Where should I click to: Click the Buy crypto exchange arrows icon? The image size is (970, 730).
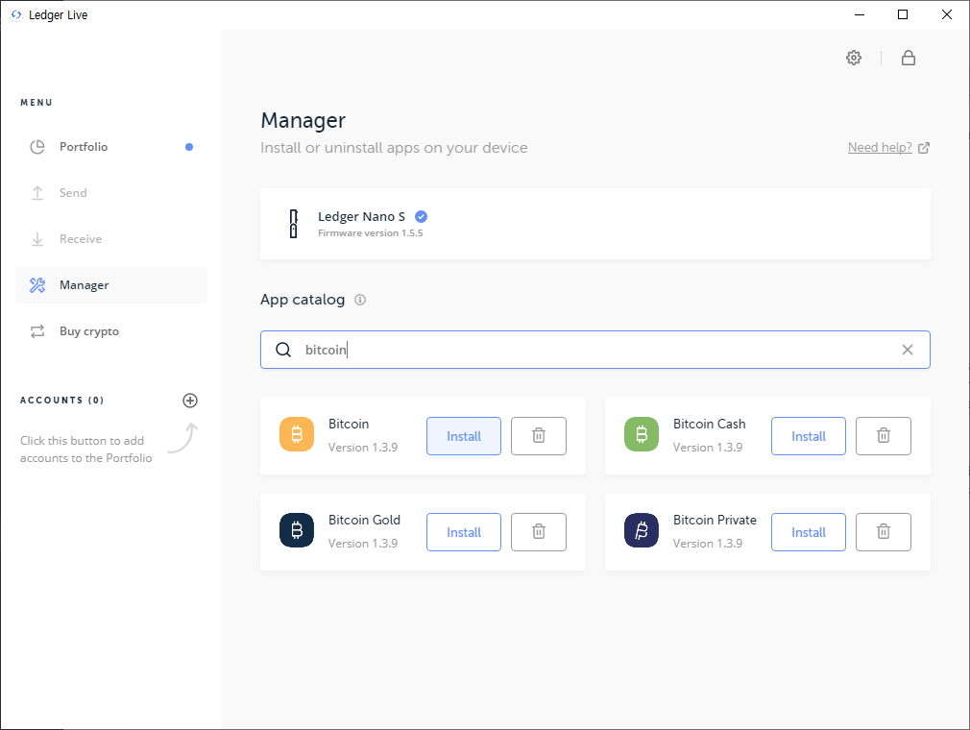(x=37, y=331)
